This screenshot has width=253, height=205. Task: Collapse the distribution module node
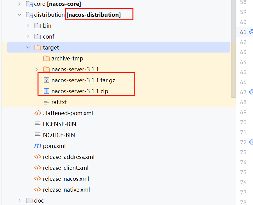(19, 15)
